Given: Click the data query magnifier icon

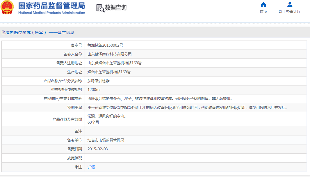Looking at the screenshot, I should click(x=100, y=8).
